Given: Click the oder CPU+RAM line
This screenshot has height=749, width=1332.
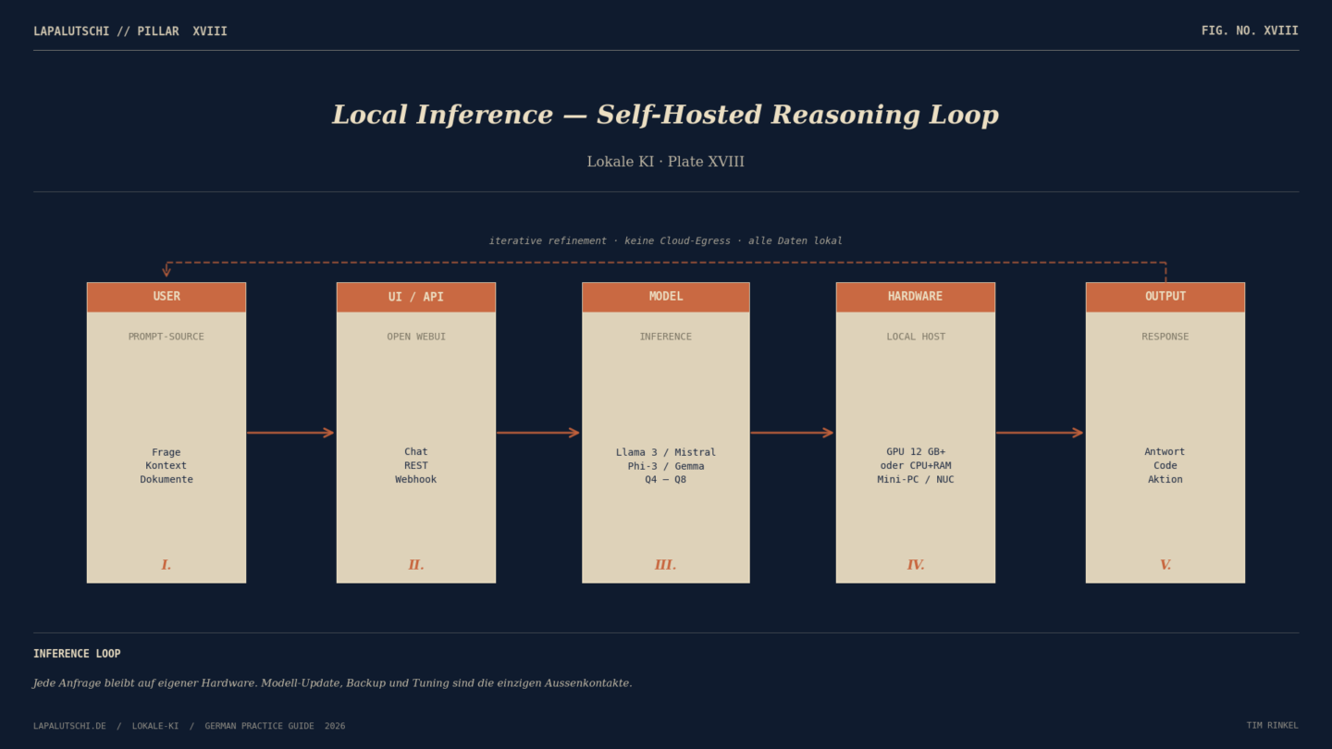Looking at the screenshot, I should (x=916, y=466).
